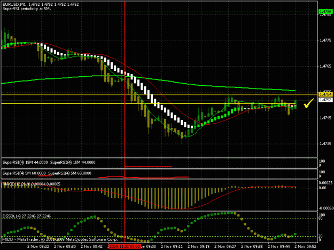
Task: Click the '2 Nov 08:30' time label
Action: coord(65,246)
